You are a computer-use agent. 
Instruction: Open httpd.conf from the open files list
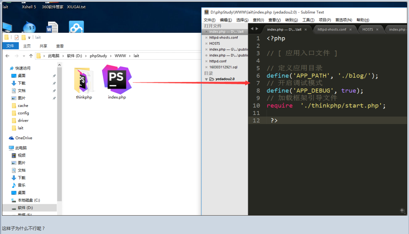[x=218, y=61]
